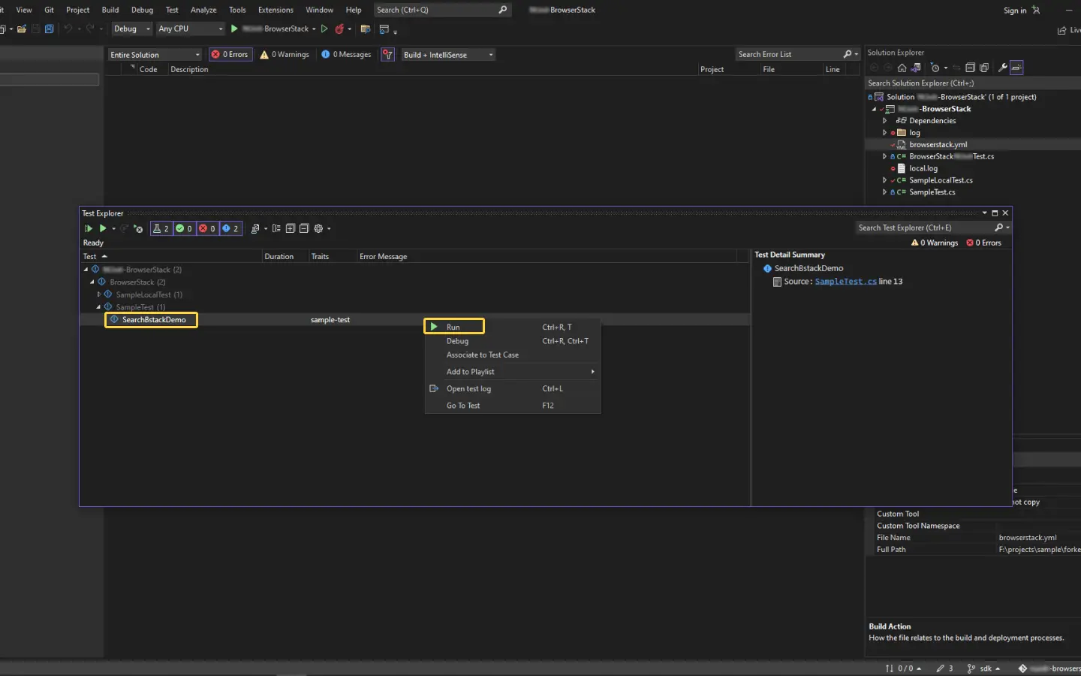Click Run All Tests icon in Test Explorer

pyautogui.click(x=89, y=228)
